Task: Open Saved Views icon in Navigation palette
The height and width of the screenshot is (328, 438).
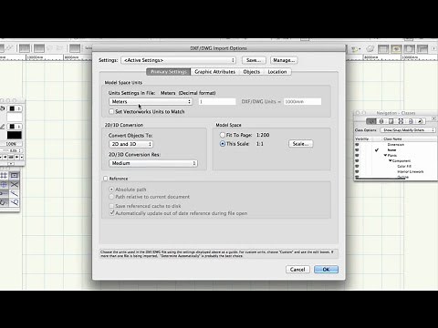Action: click(411, 121)
